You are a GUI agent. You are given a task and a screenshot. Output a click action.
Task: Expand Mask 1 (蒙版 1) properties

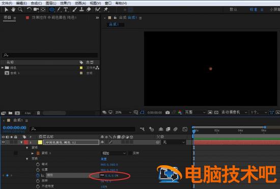pyautogui.click(x=33, y=153)
